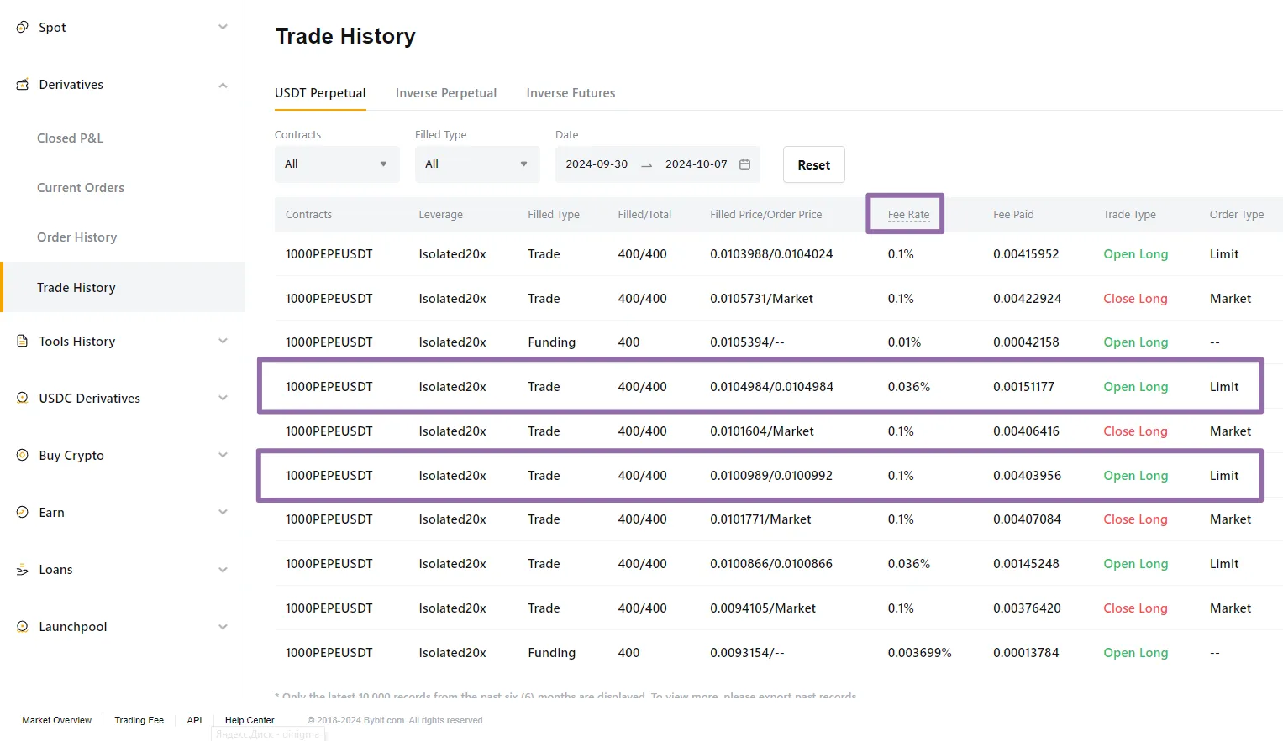
Task: Click the Launchpool icon in sidebar
Action: (23, 627)
